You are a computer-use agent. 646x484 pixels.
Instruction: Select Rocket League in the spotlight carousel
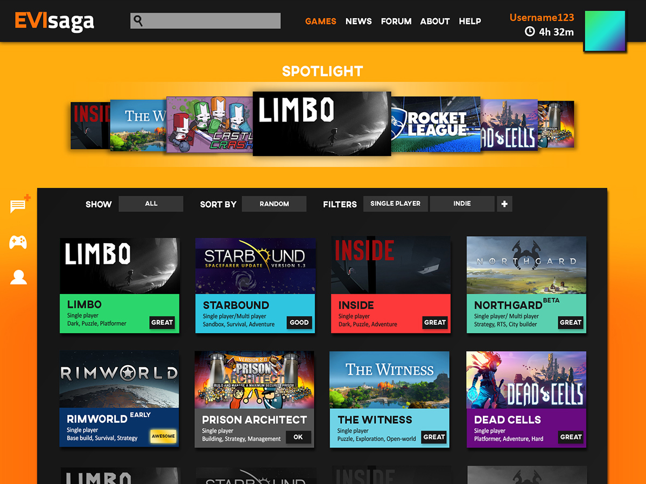click(436, 124)
